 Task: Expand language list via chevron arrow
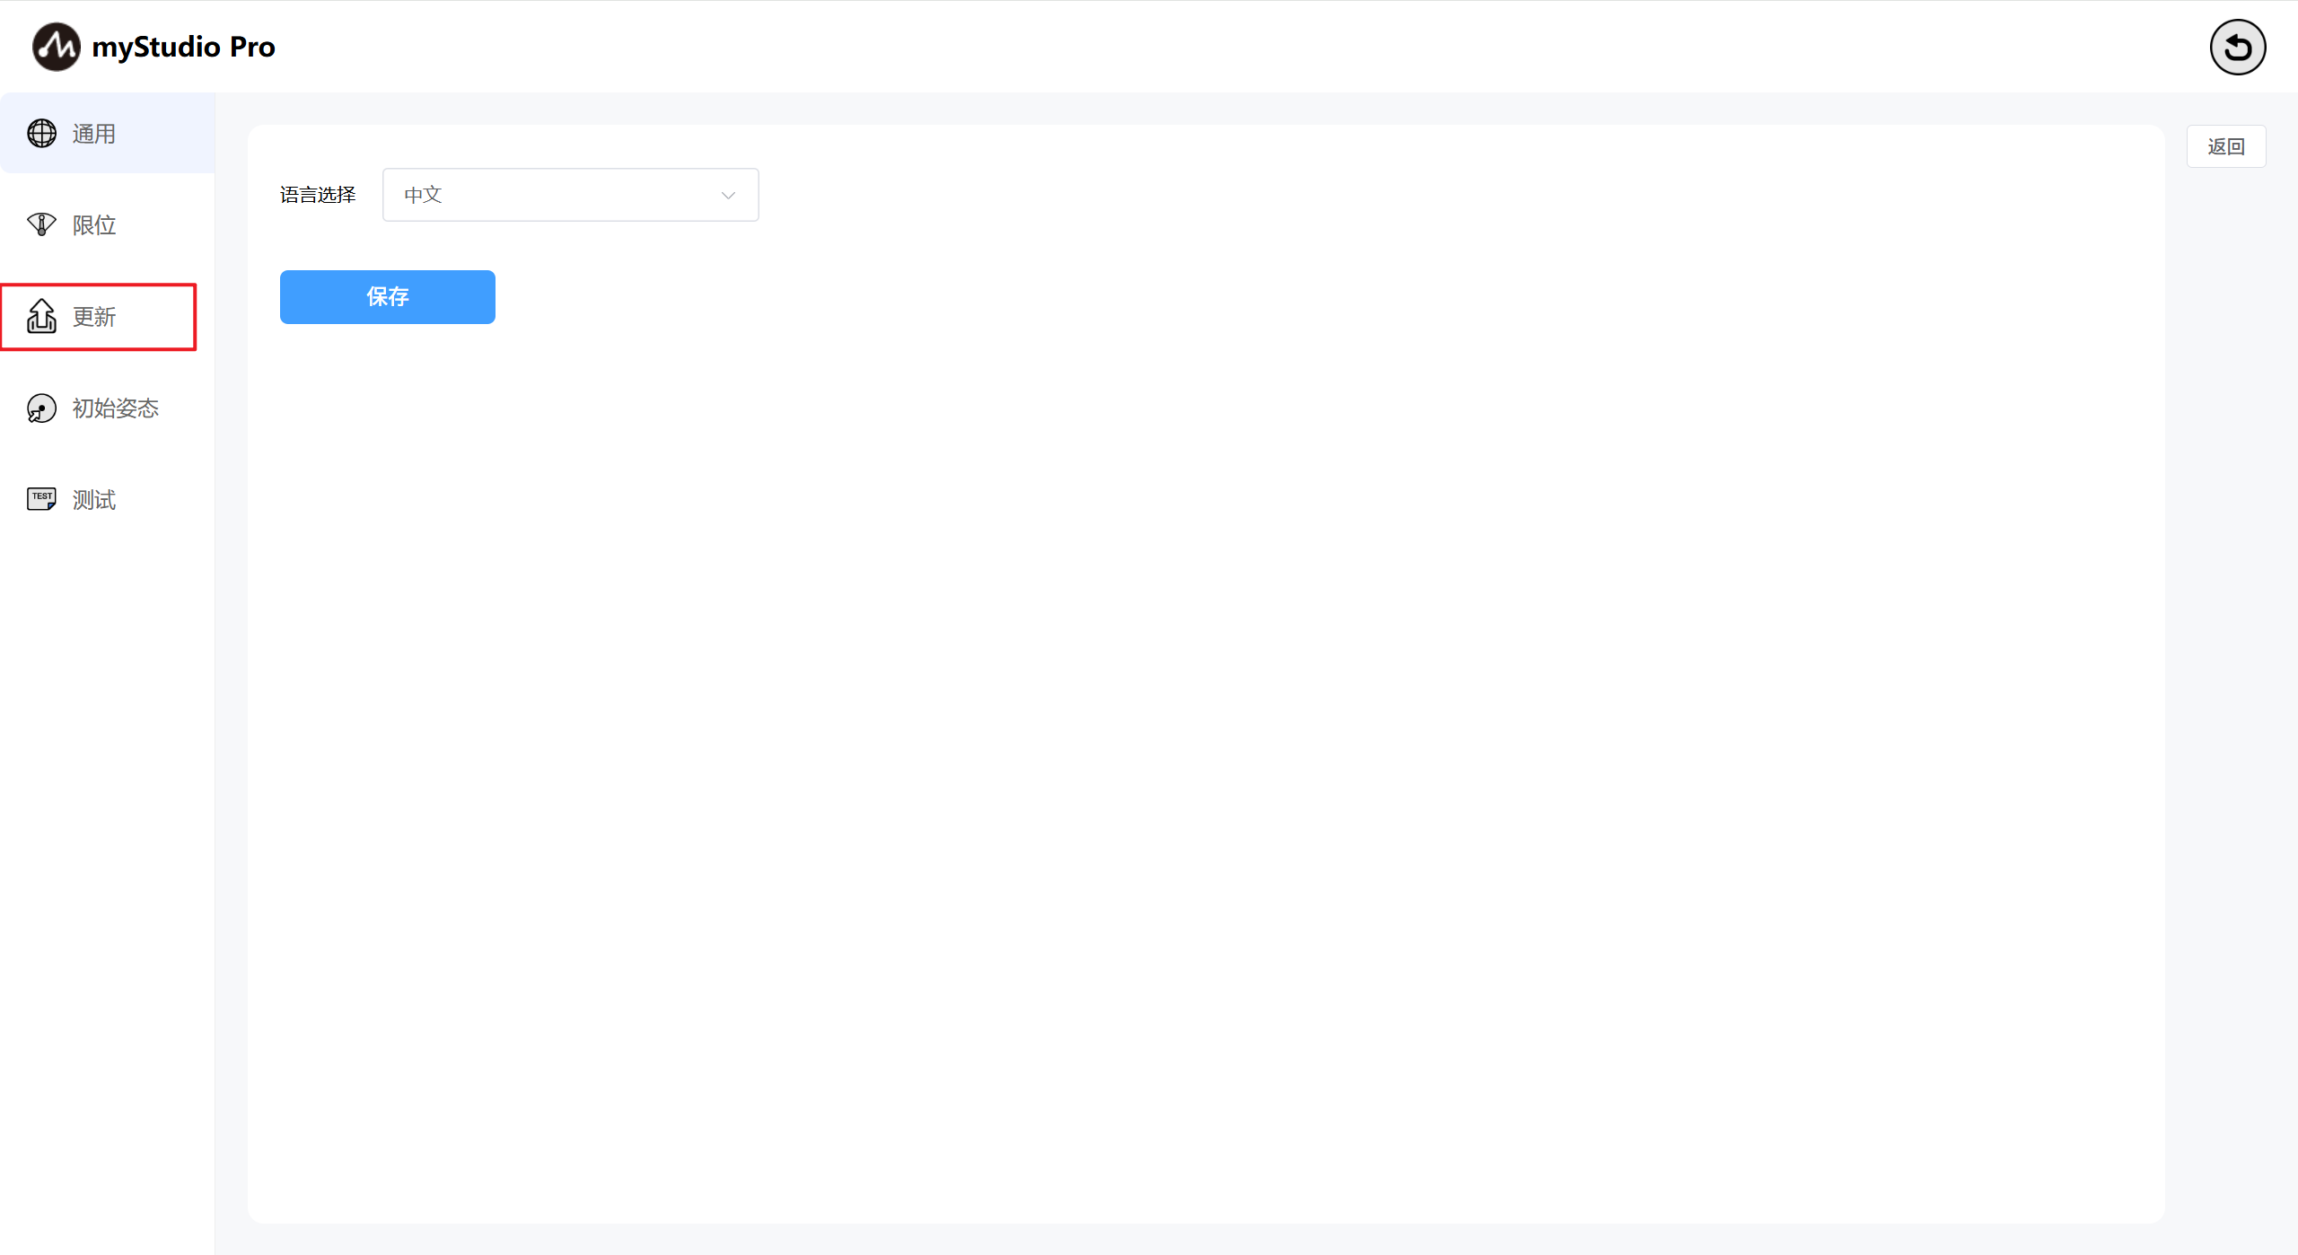(x=728, y=196)
